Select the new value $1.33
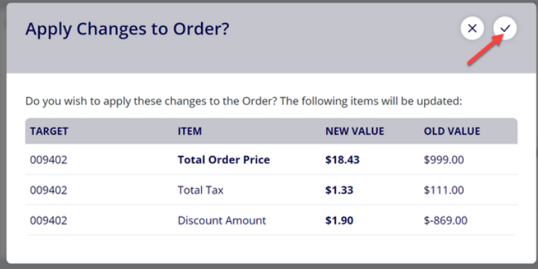This screenshot has width=538, height=269. click(339, 190)
